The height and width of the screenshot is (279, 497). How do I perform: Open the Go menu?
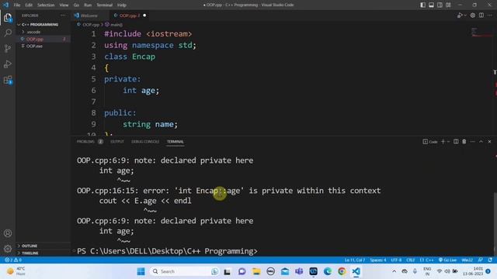(x=76, y=5)
